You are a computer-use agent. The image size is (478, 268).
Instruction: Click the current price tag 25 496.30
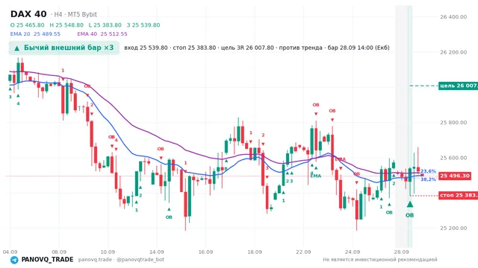(x=455, y=176)
